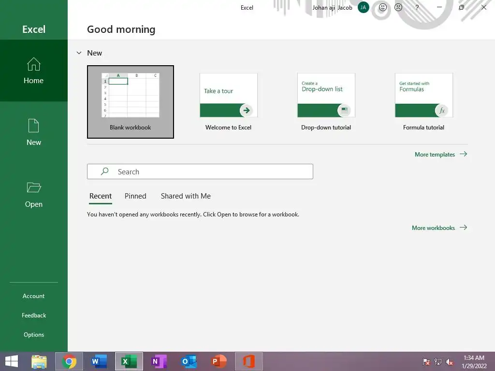Open the Office app from taskbar

pyautogui.click(x=249, y=361)
